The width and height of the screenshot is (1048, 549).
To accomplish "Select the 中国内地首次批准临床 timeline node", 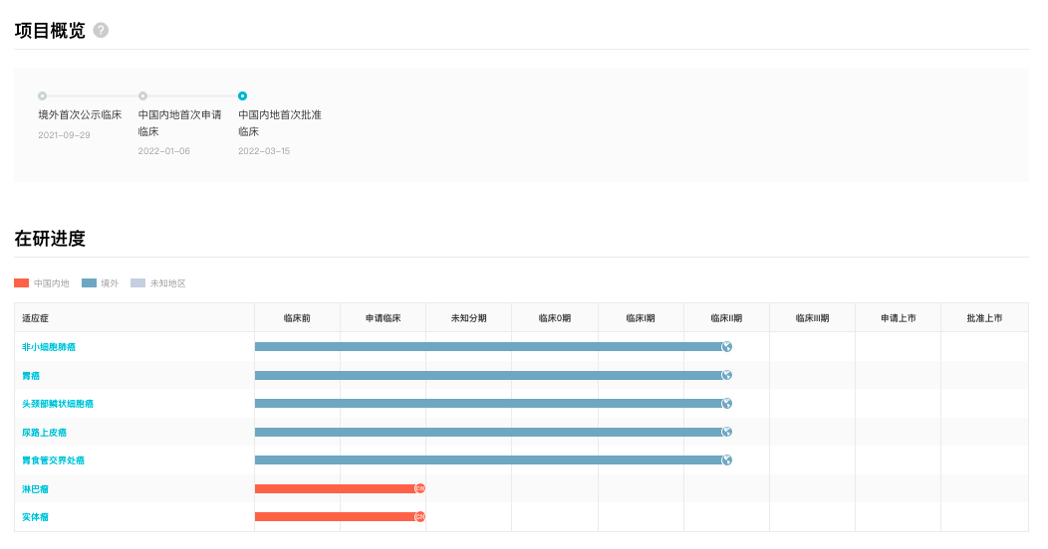I will point(242,96).
